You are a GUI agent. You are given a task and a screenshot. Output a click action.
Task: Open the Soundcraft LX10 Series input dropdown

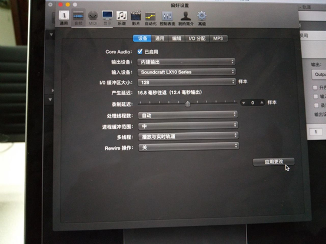pos(187,72)
